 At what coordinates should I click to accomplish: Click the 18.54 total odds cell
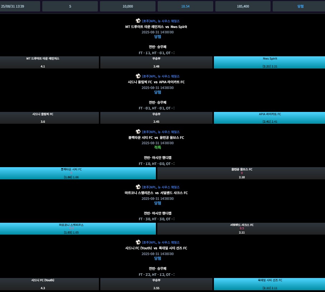pos(185,6)
